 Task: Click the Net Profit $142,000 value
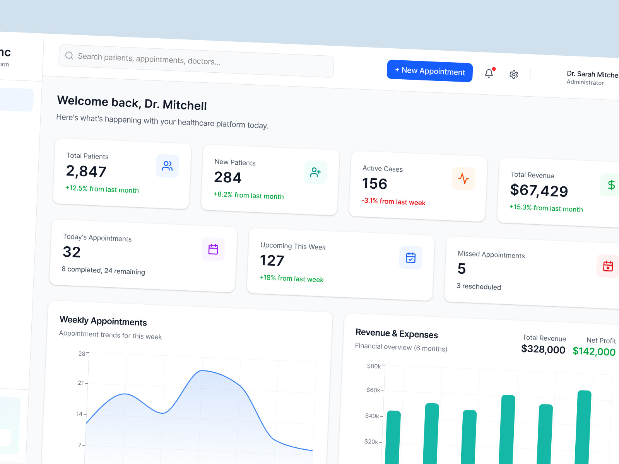[594, 351]
